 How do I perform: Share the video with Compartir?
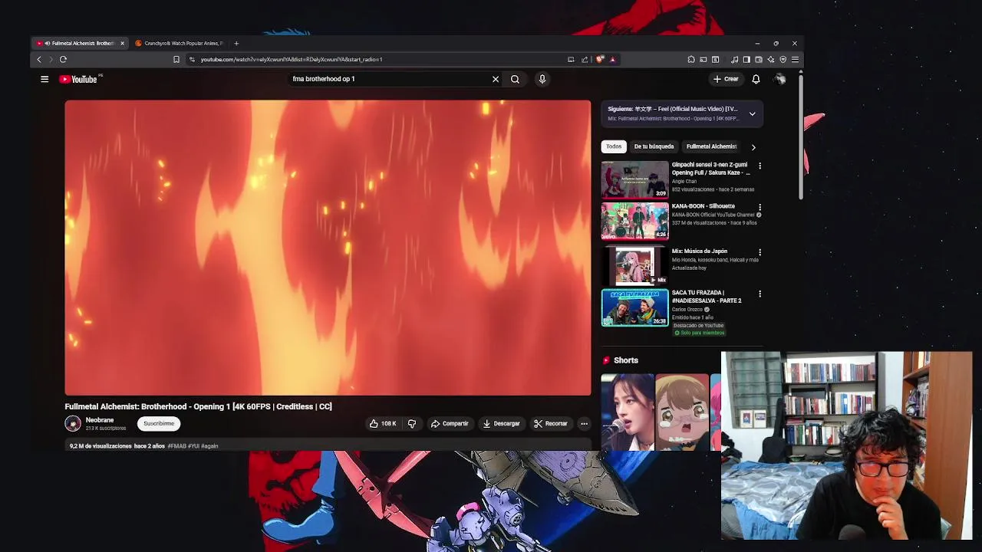(450, 423)
